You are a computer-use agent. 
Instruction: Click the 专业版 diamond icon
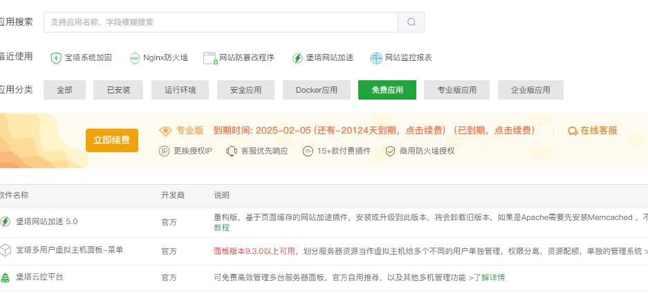[165, 131]
